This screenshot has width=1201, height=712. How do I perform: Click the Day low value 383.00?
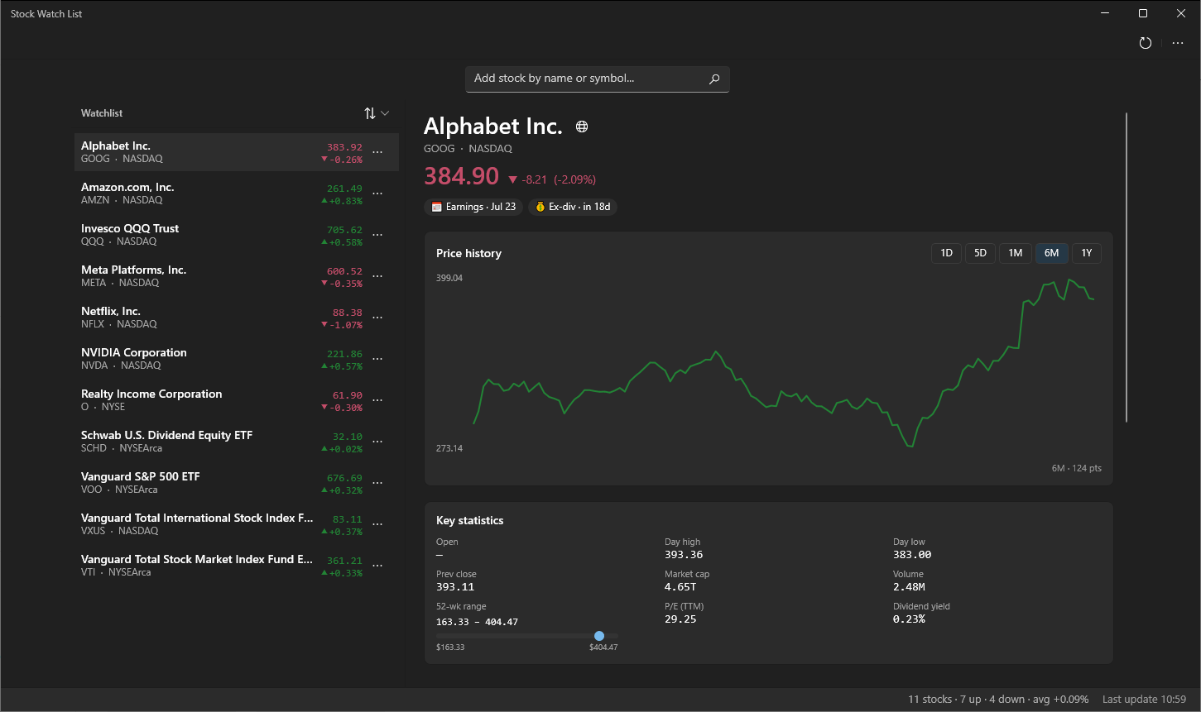click(912, 555)
